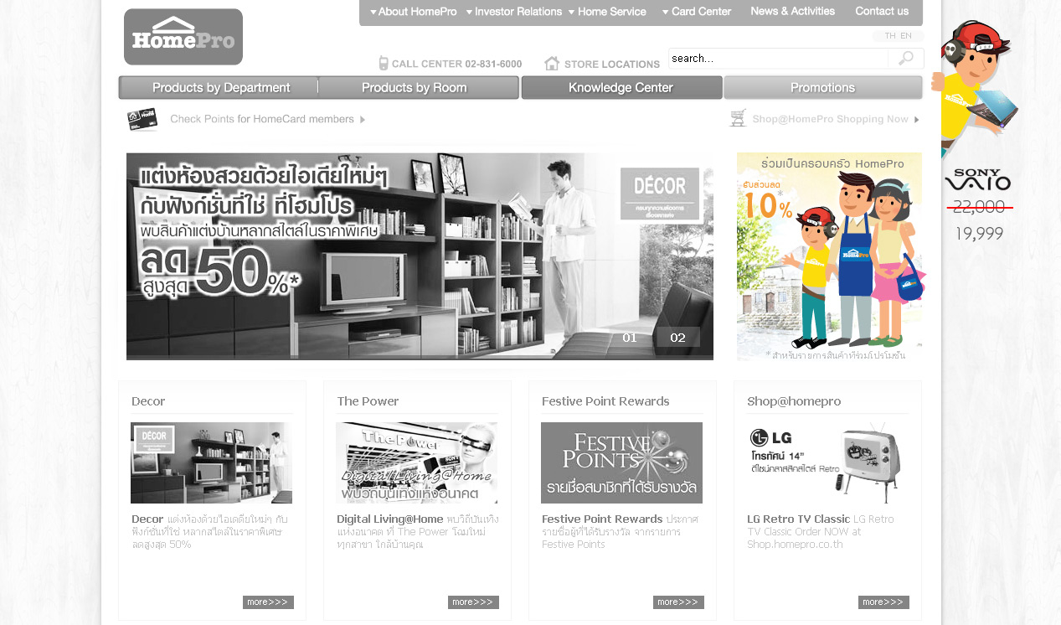Image resolution: width=1061 pixels, height=625 pixels.
Task: Click more button in Festive Point Rewards card
Action: tap(678, 602)
